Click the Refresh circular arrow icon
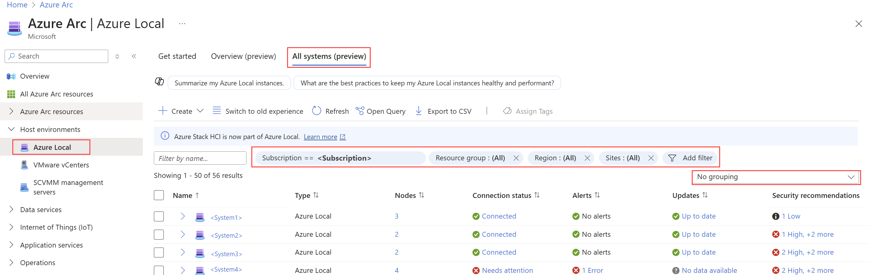Screen dimensions: 870x275 tap(316, 111)
